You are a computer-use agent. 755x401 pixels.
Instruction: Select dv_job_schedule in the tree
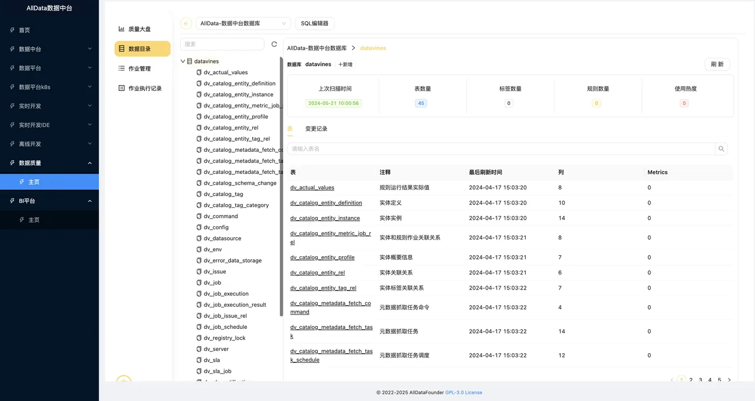click(x=225, y=327)
